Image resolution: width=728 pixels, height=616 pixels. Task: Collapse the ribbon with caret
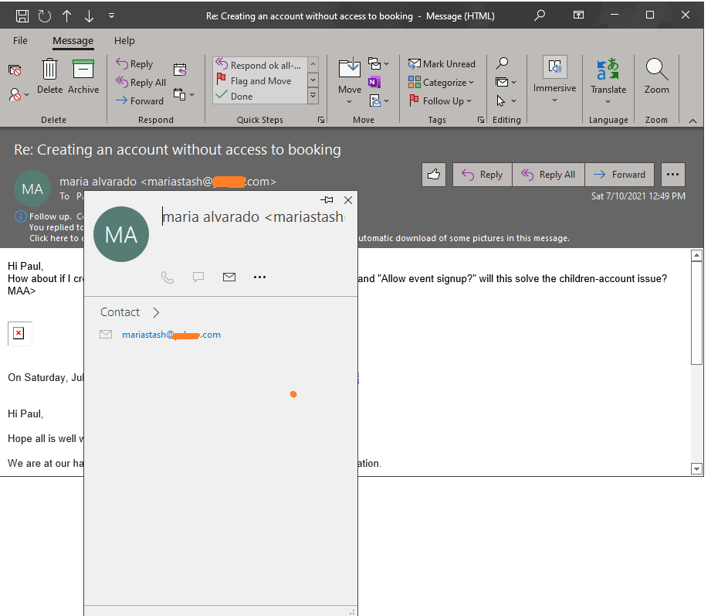click(692, 121)
